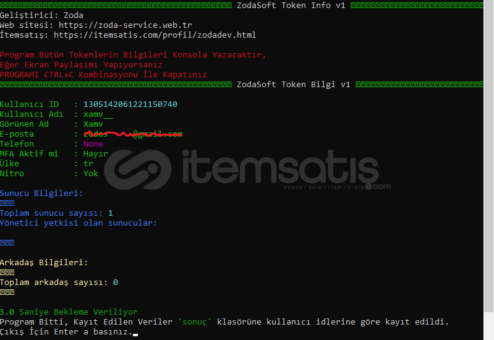This screenshot has height=340, width=494.
Task: Select the username value xamv__
Action: [98, 114]
